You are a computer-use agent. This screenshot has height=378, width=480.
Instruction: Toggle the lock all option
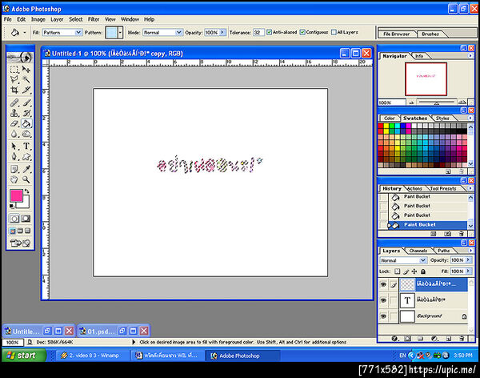pos(423,271)
